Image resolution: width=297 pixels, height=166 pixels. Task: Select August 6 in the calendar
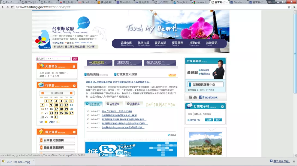[x=71, y=101]
